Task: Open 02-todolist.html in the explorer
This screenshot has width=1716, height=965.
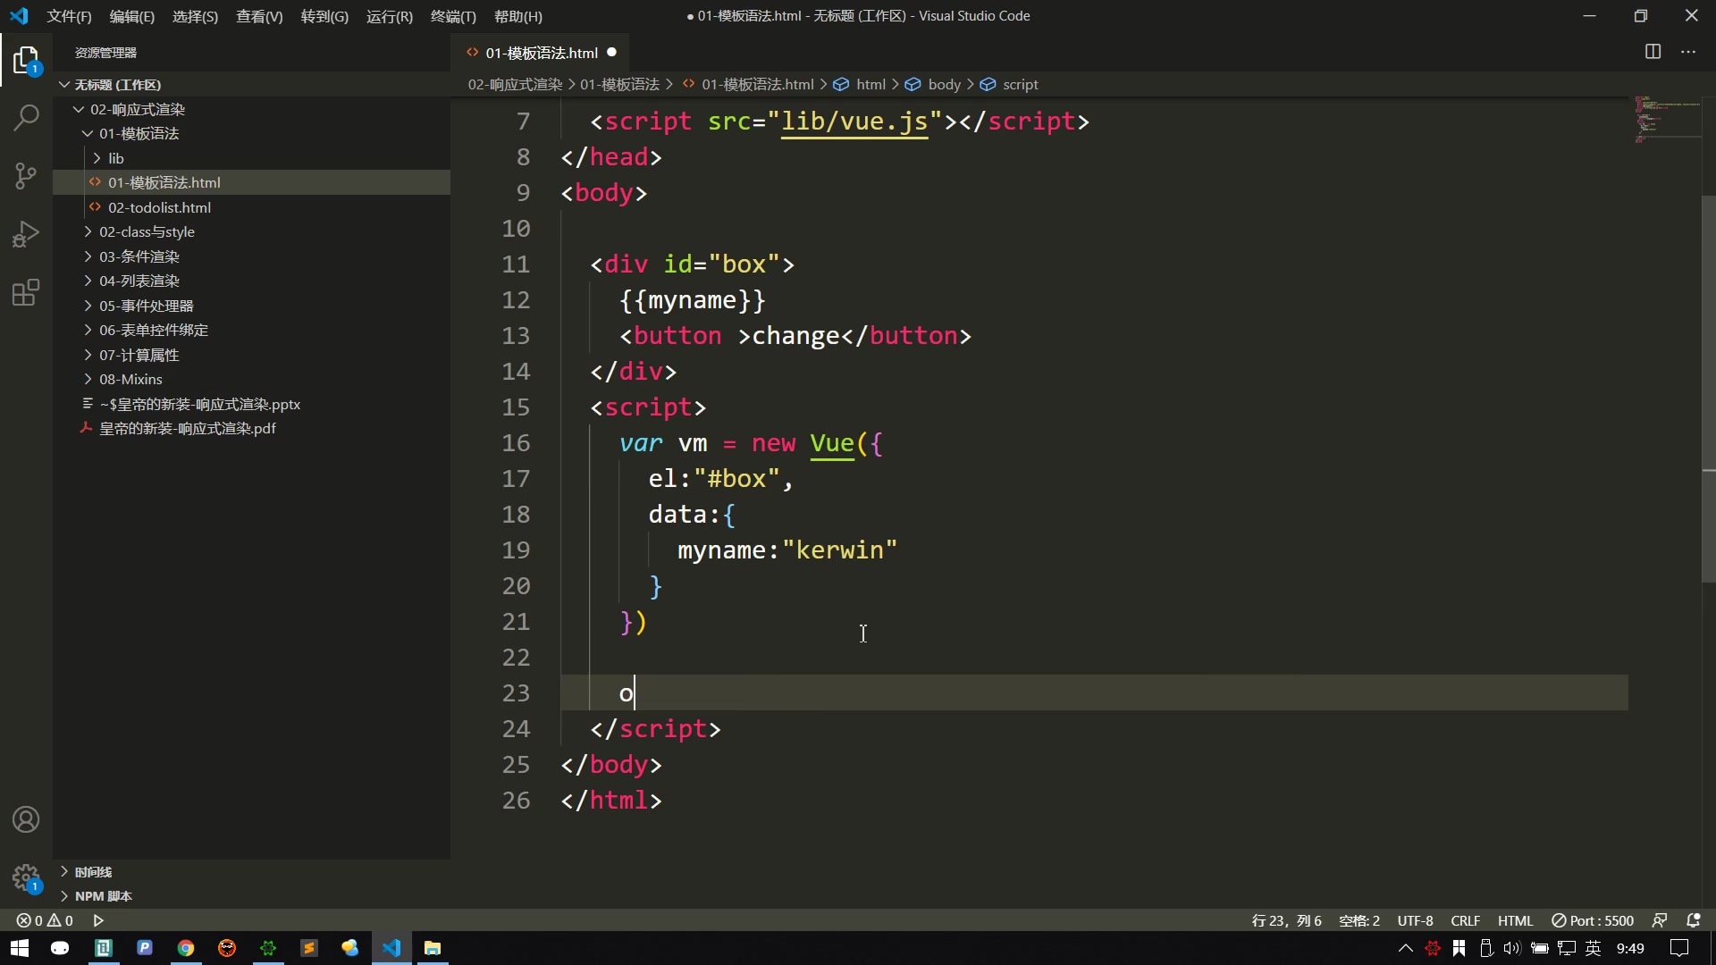Action: pyautogui.click(x=251, y=207)
